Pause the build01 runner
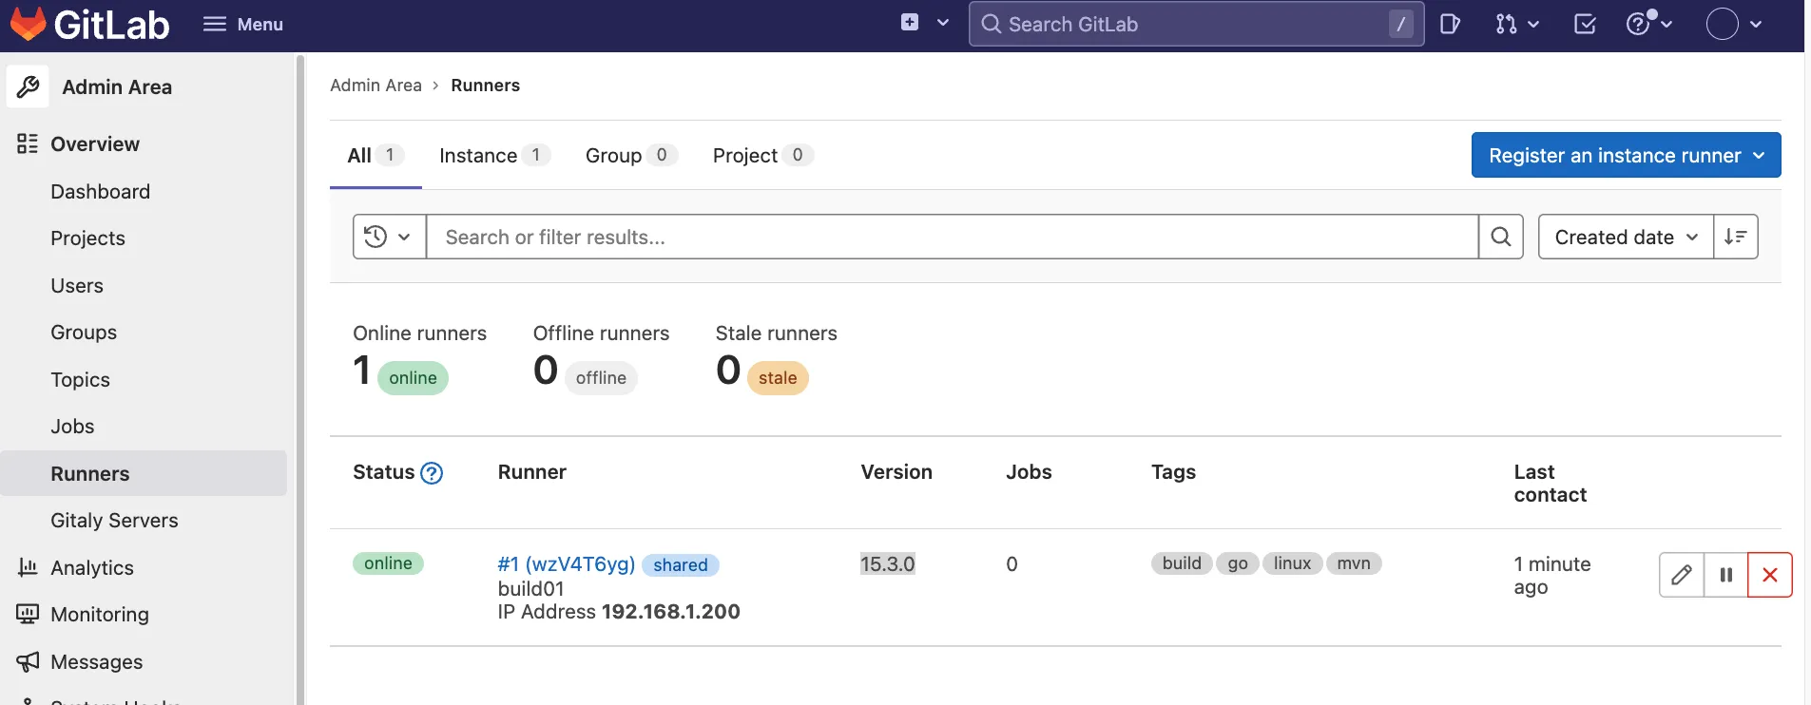 pyautogui.click(x=1725, y=575)
